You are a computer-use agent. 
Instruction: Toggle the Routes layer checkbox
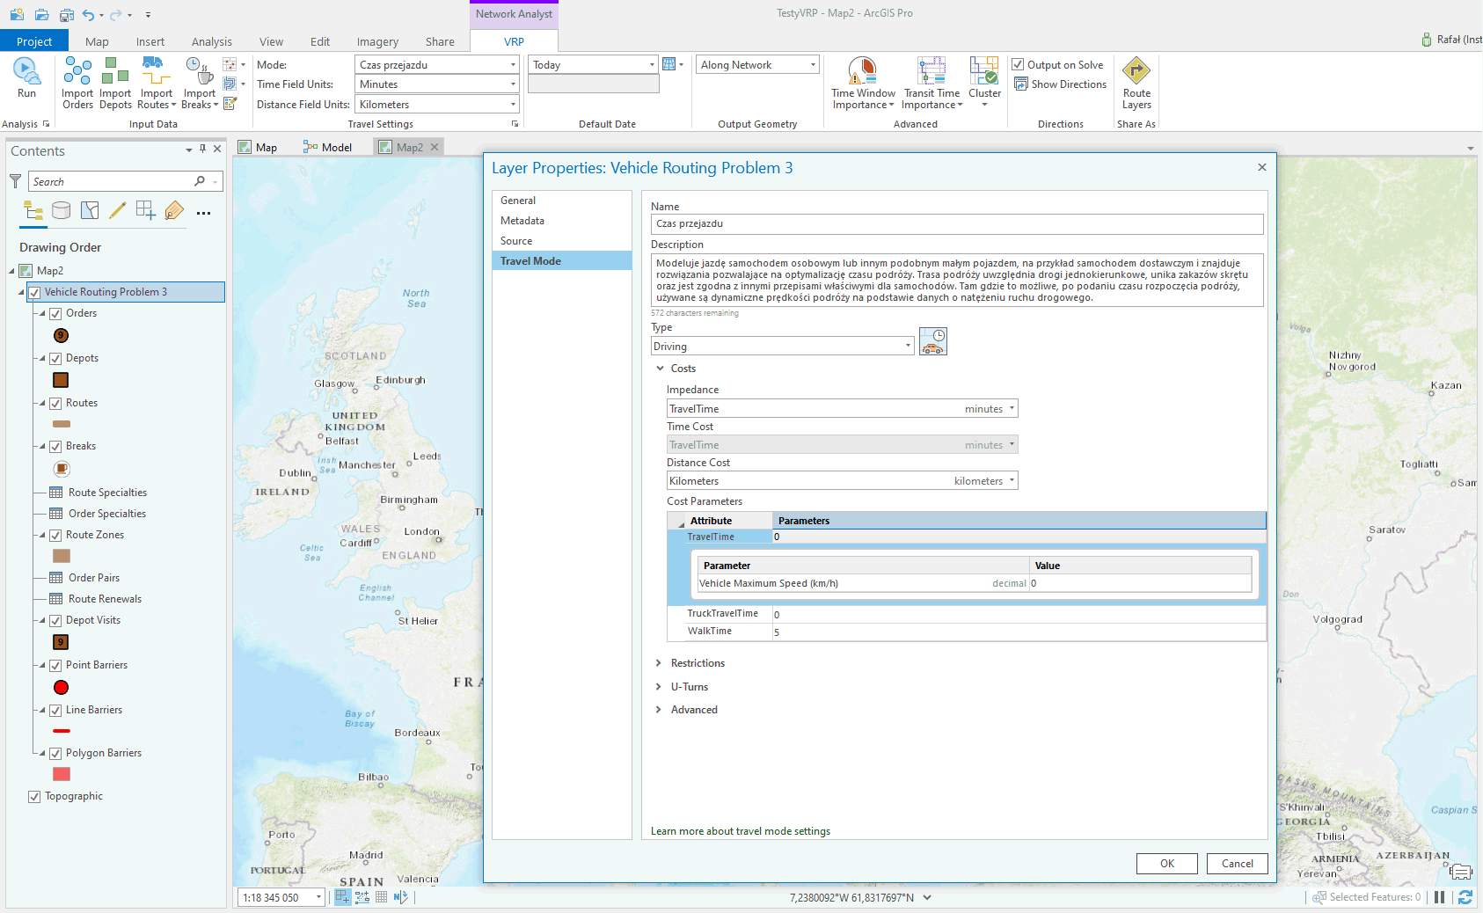click(55, 403)
